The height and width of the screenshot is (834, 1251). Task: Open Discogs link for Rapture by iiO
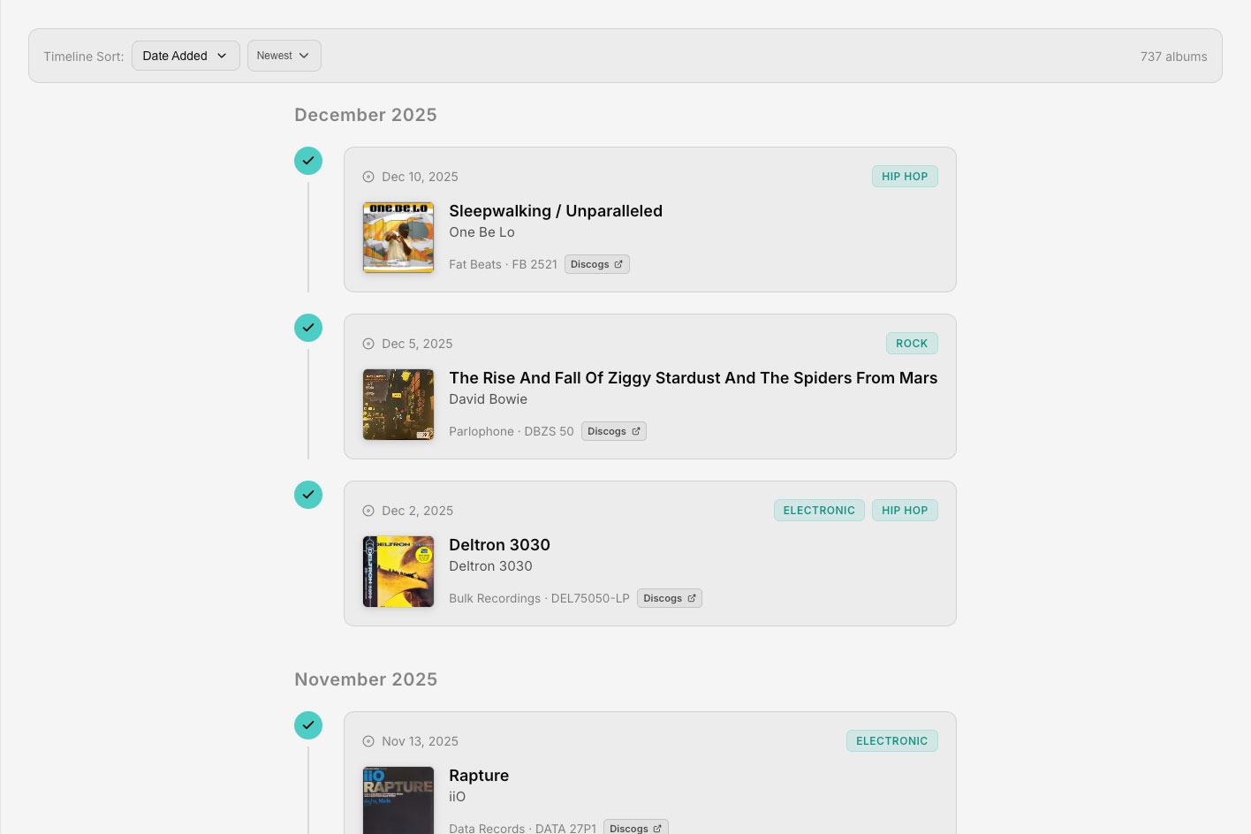[635, 828]
